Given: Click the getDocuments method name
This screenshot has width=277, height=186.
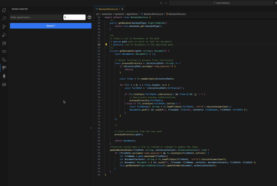Looking at the screenshot, I should pyautogui.click(x=127, y=51).
